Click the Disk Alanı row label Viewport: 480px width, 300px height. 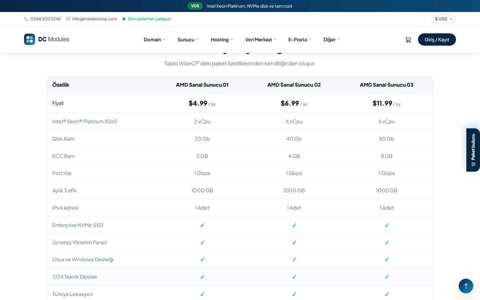coord(63,139)
